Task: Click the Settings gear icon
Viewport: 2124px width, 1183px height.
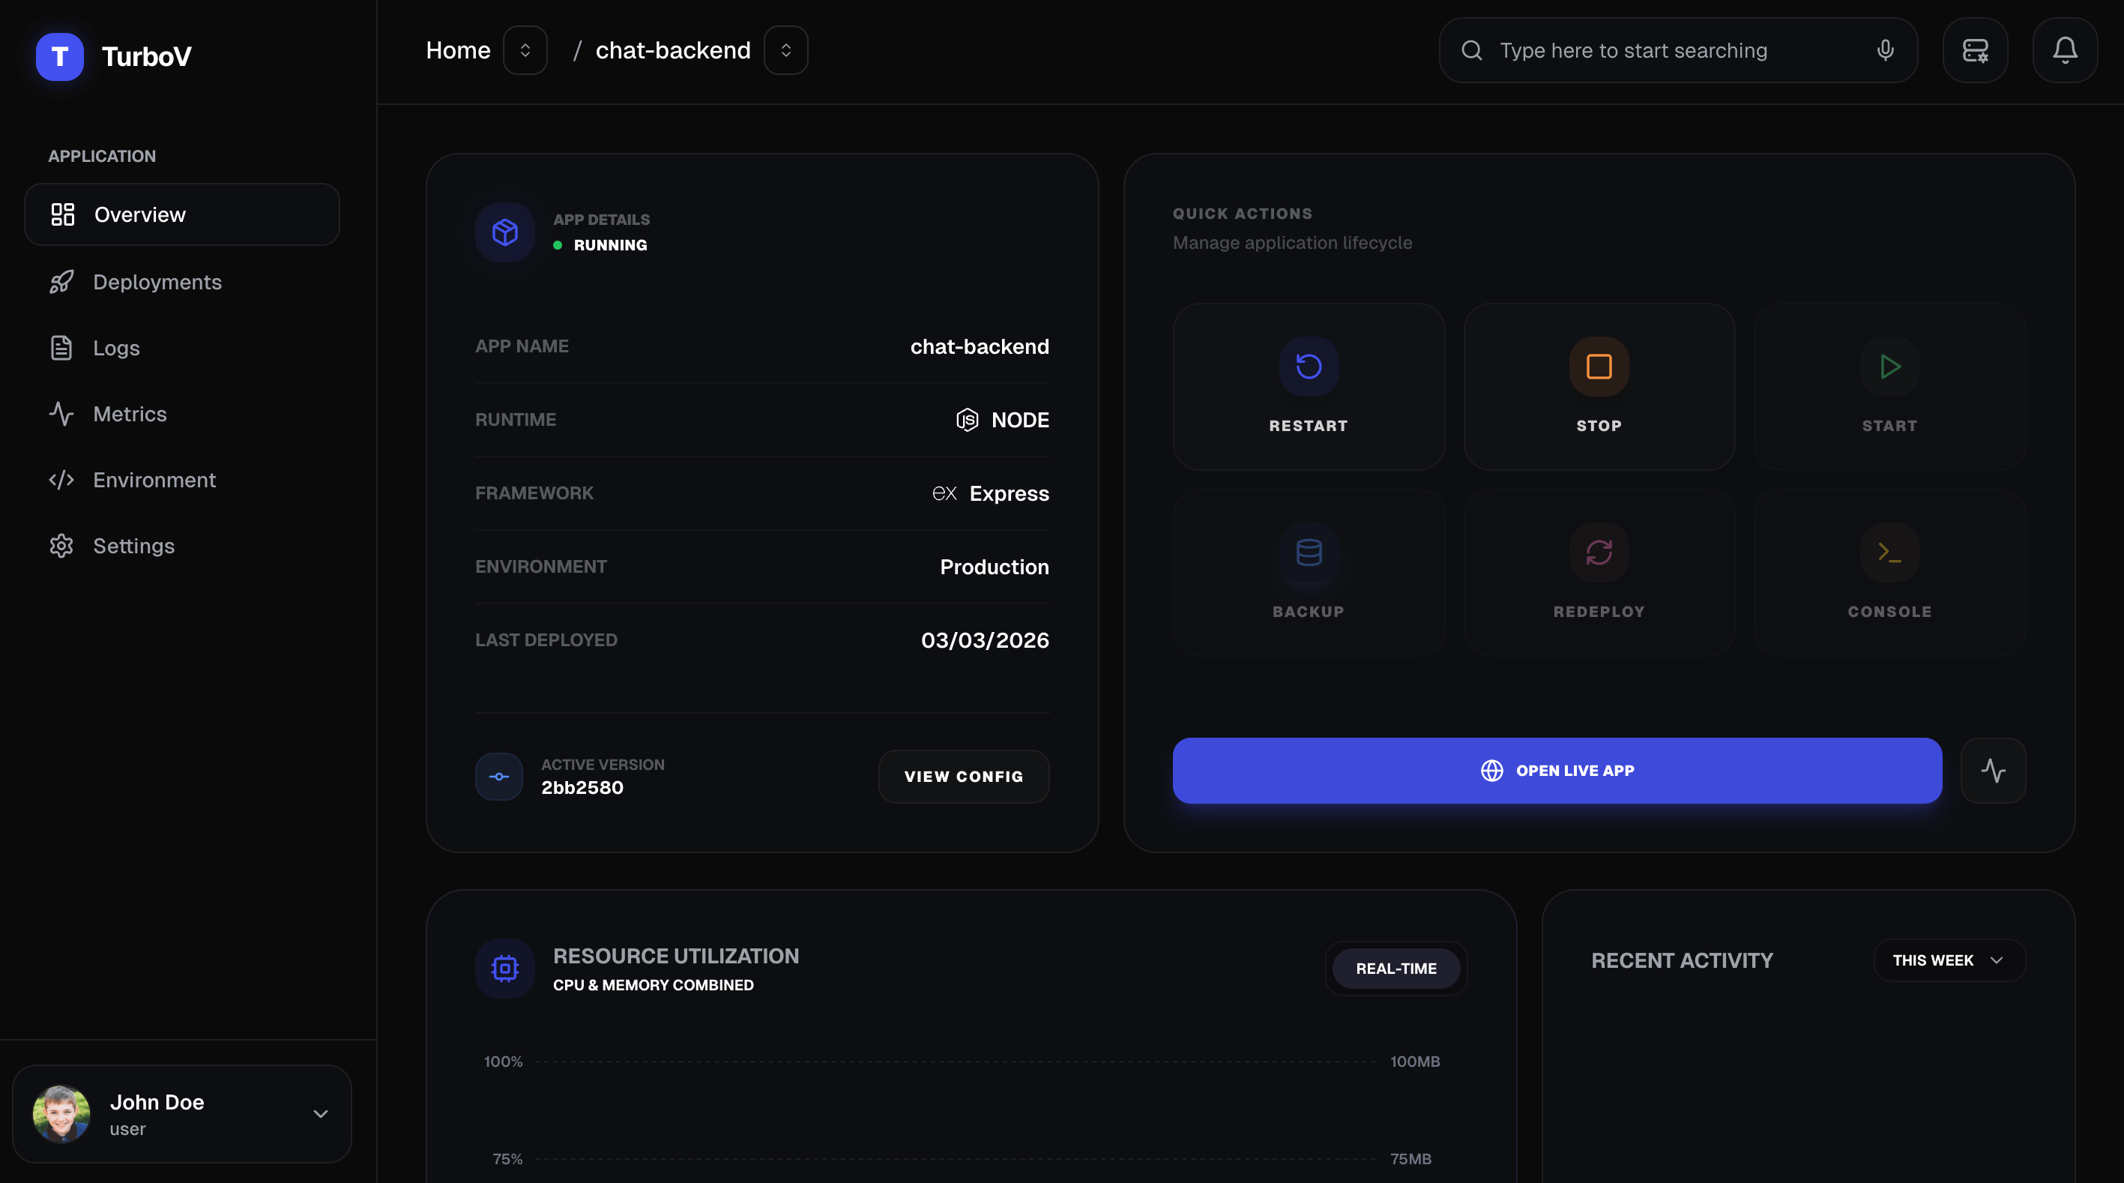Action: [61, 546]
